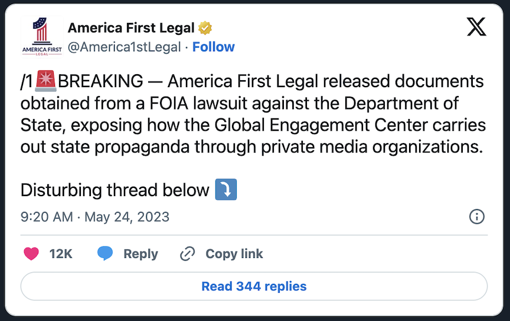Open the America First Legal display name
Image resolution: width=510 pixels, height=321 pixels.
pyautogui.click(x=131, y=28)
